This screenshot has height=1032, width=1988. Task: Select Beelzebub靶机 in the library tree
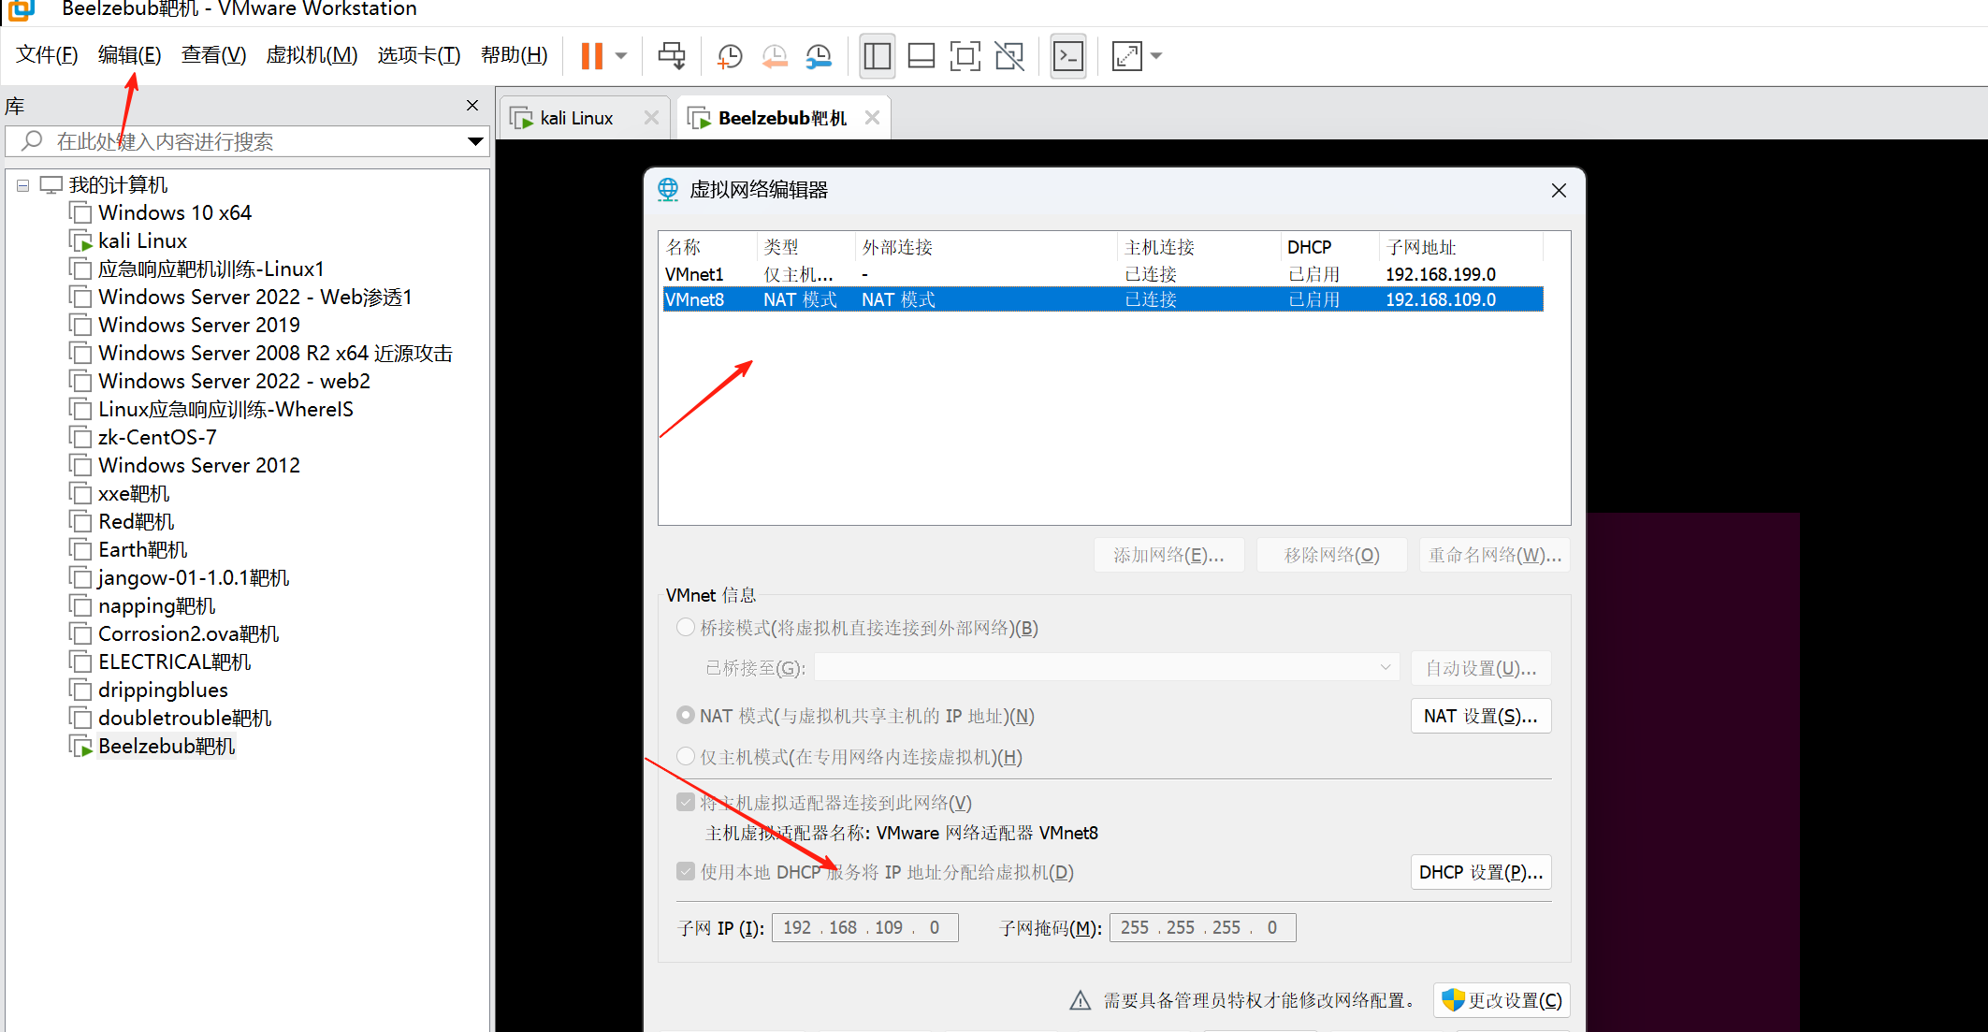167,747
